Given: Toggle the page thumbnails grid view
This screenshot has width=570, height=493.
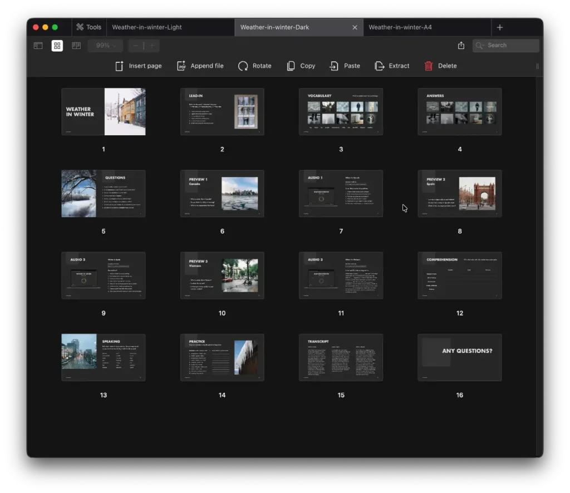Looking at the screenshot, I should (x=57, y=46).
